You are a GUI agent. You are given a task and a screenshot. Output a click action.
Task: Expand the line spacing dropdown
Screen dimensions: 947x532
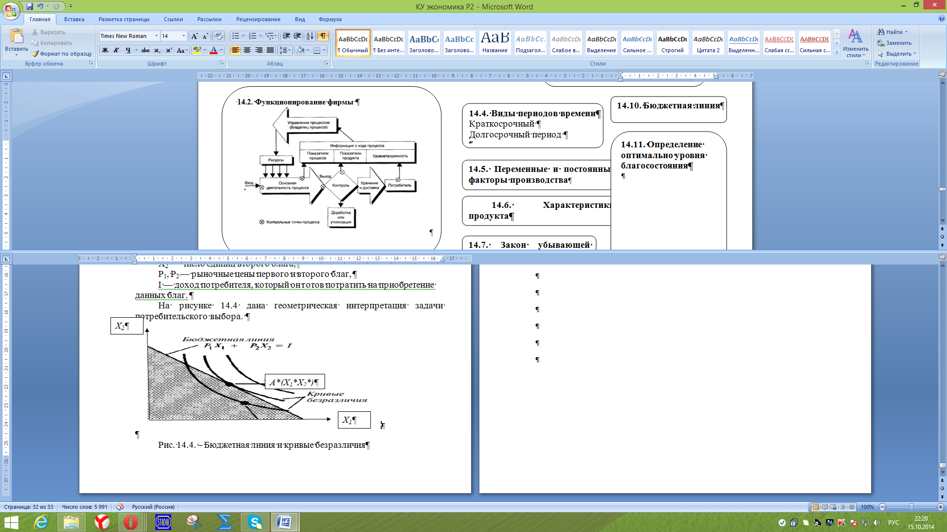[x=290, y=50]
